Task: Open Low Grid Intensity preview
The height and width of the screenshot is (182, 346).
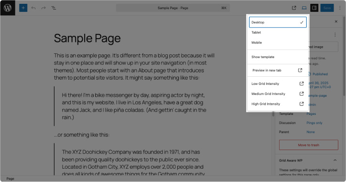Action: click(x=278, y=84)
